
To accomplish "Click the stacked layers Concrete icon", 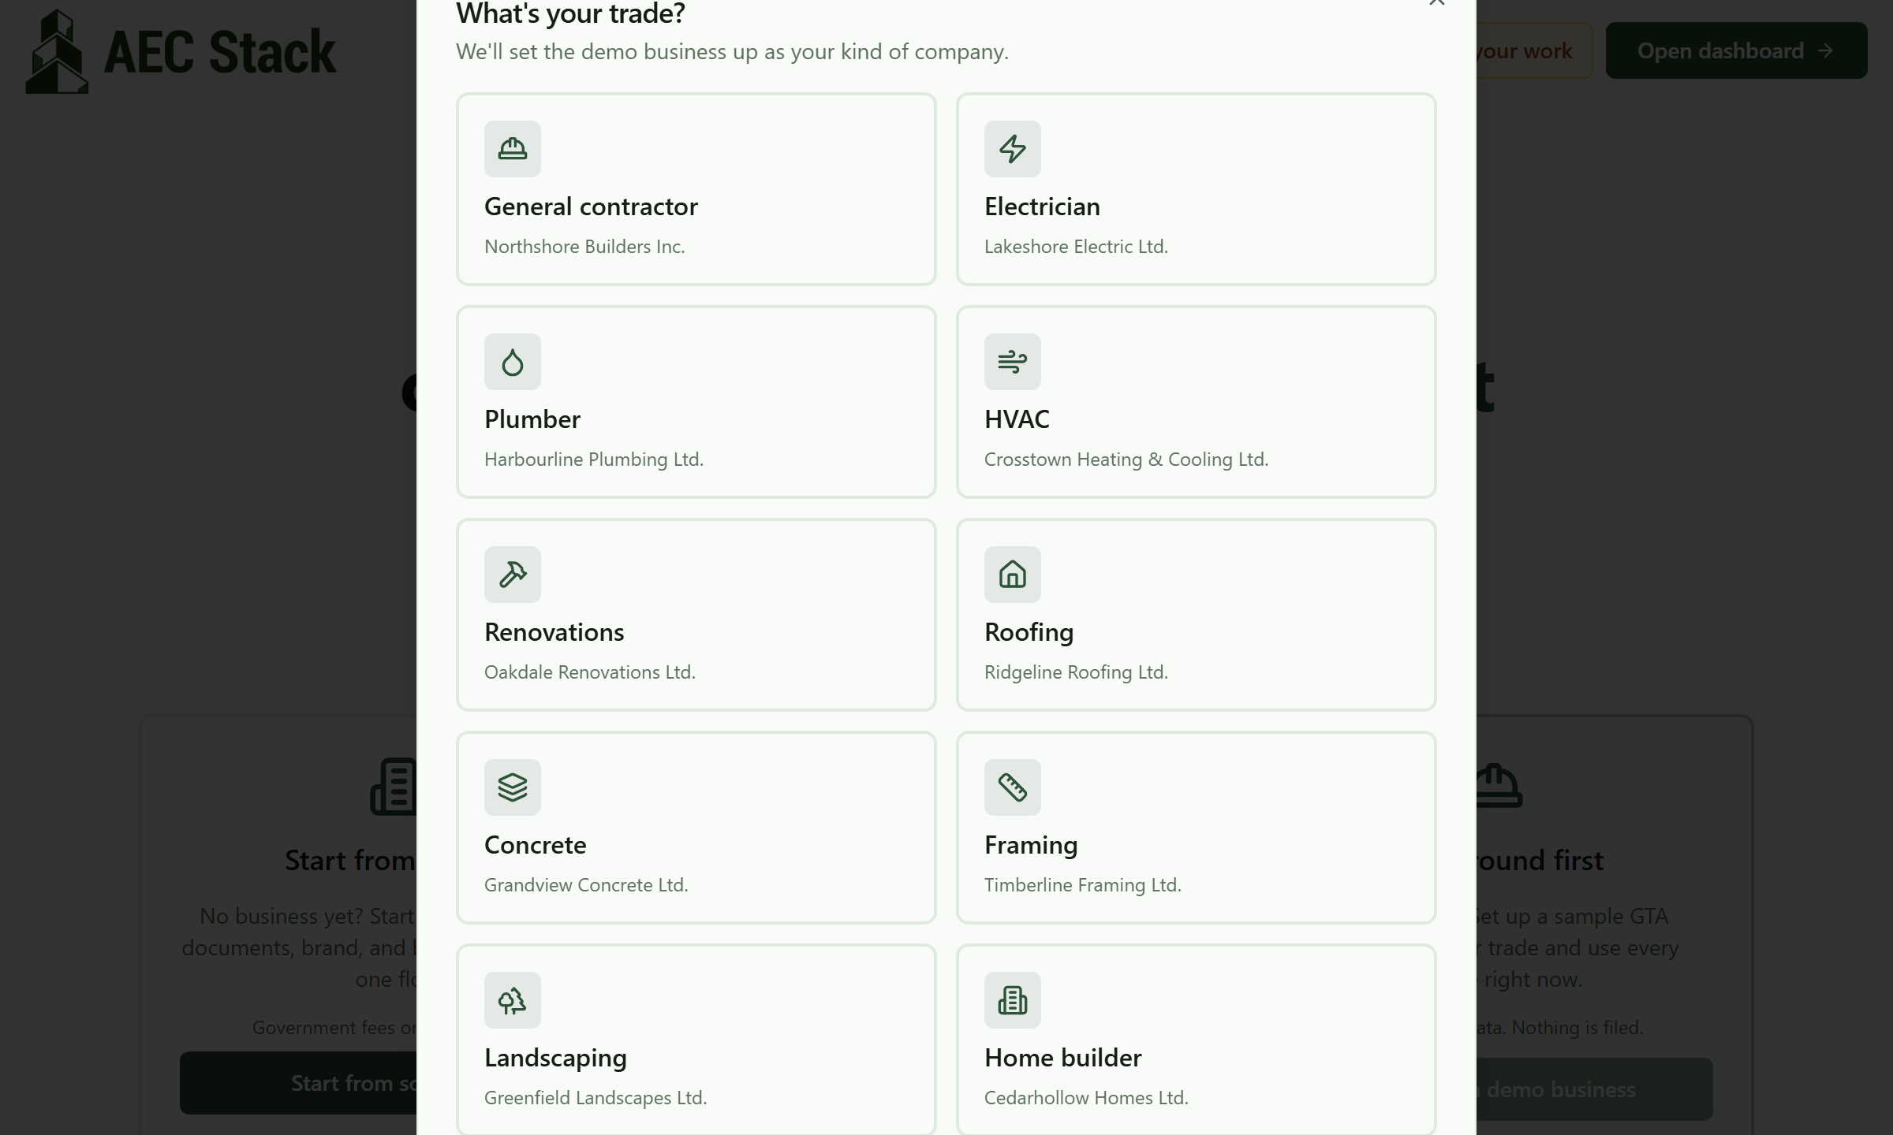I will (x=512, y=787).
